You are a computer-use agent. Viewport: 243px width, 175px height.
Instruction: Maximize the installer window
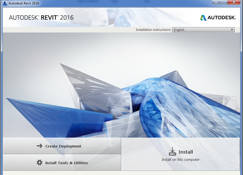click(x=224, y=2)
